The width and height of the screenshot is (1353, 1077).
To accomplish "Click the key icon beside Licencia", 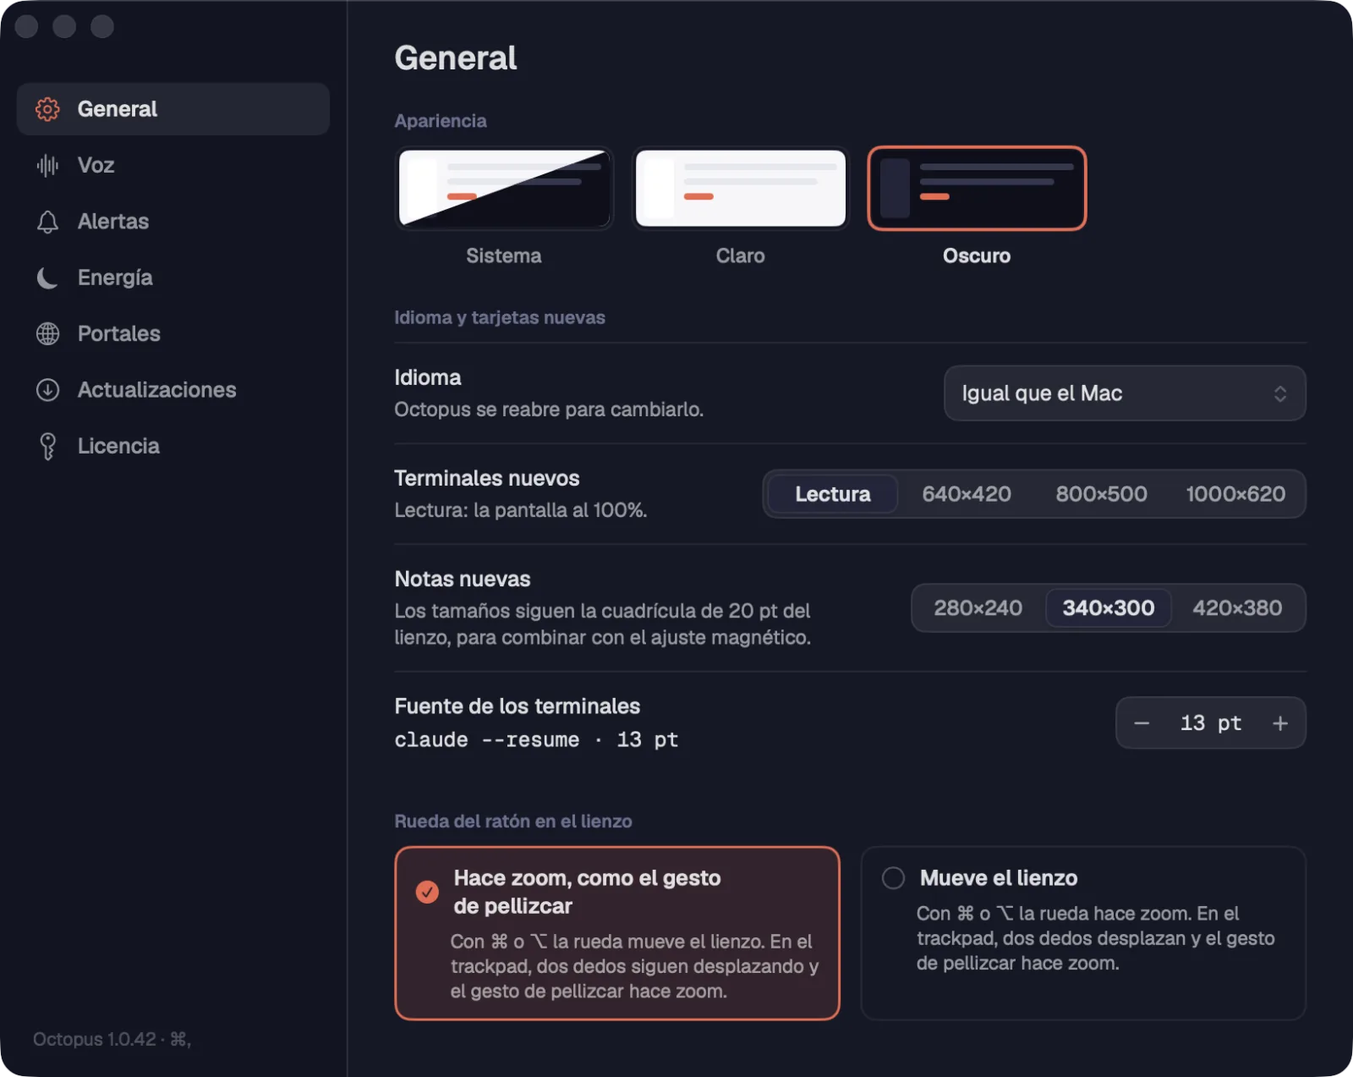I will click(47, 446).
